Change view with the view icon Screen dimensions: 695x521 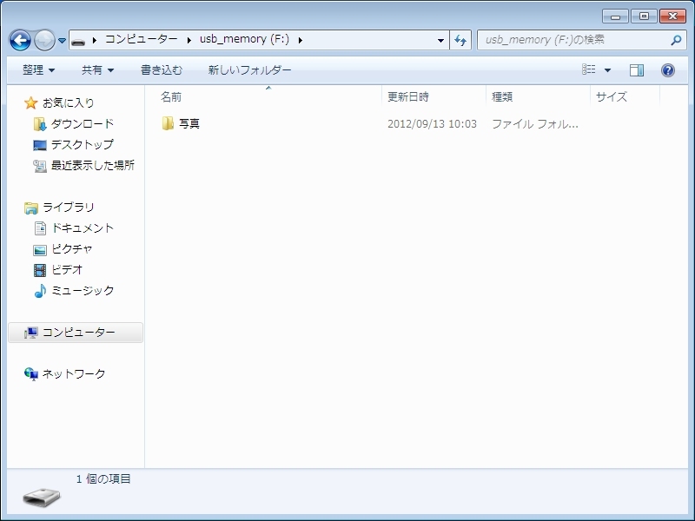click(589, 69)
